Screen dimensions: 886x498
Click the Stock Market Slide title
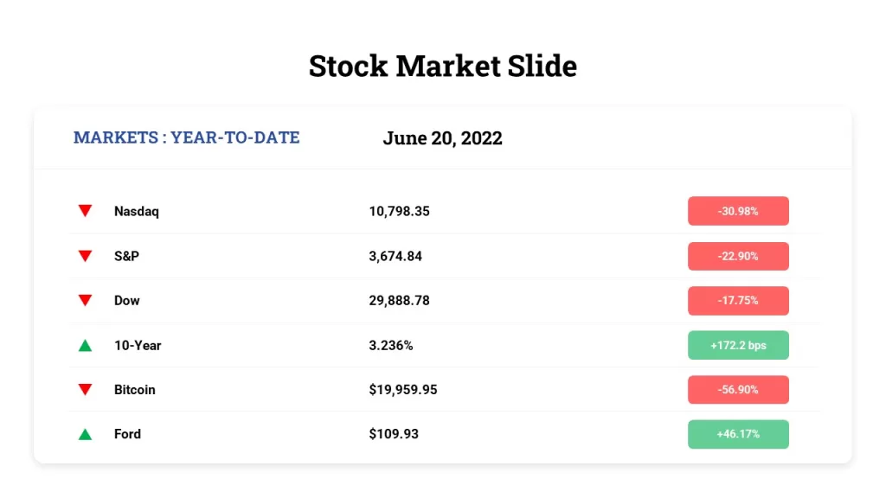(x=442, y=66)
